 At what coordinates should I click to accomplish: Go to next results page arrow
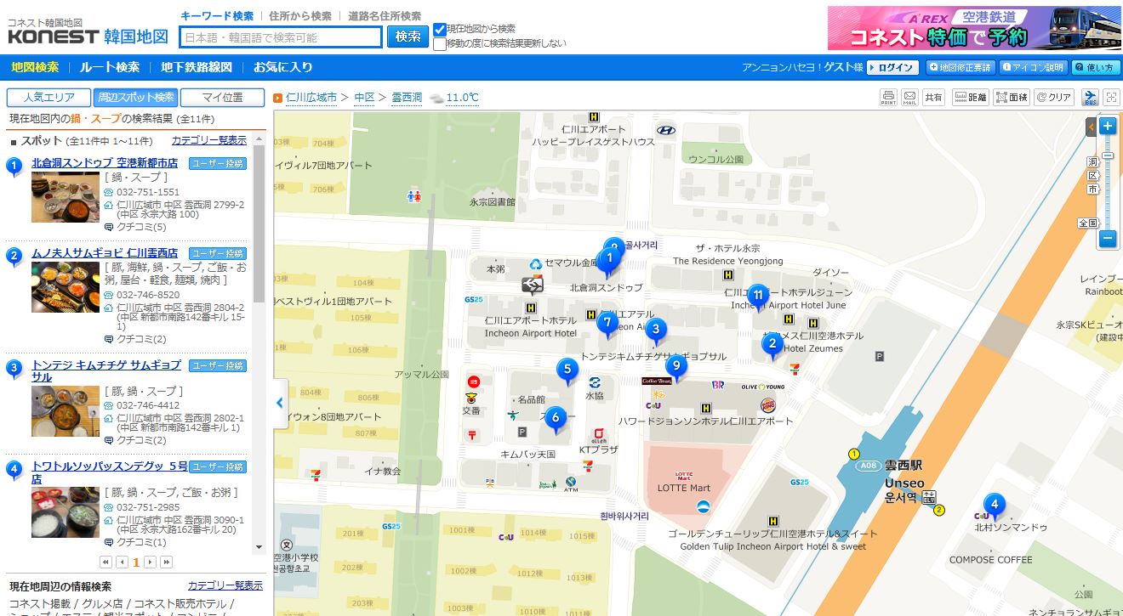(151, 562)
